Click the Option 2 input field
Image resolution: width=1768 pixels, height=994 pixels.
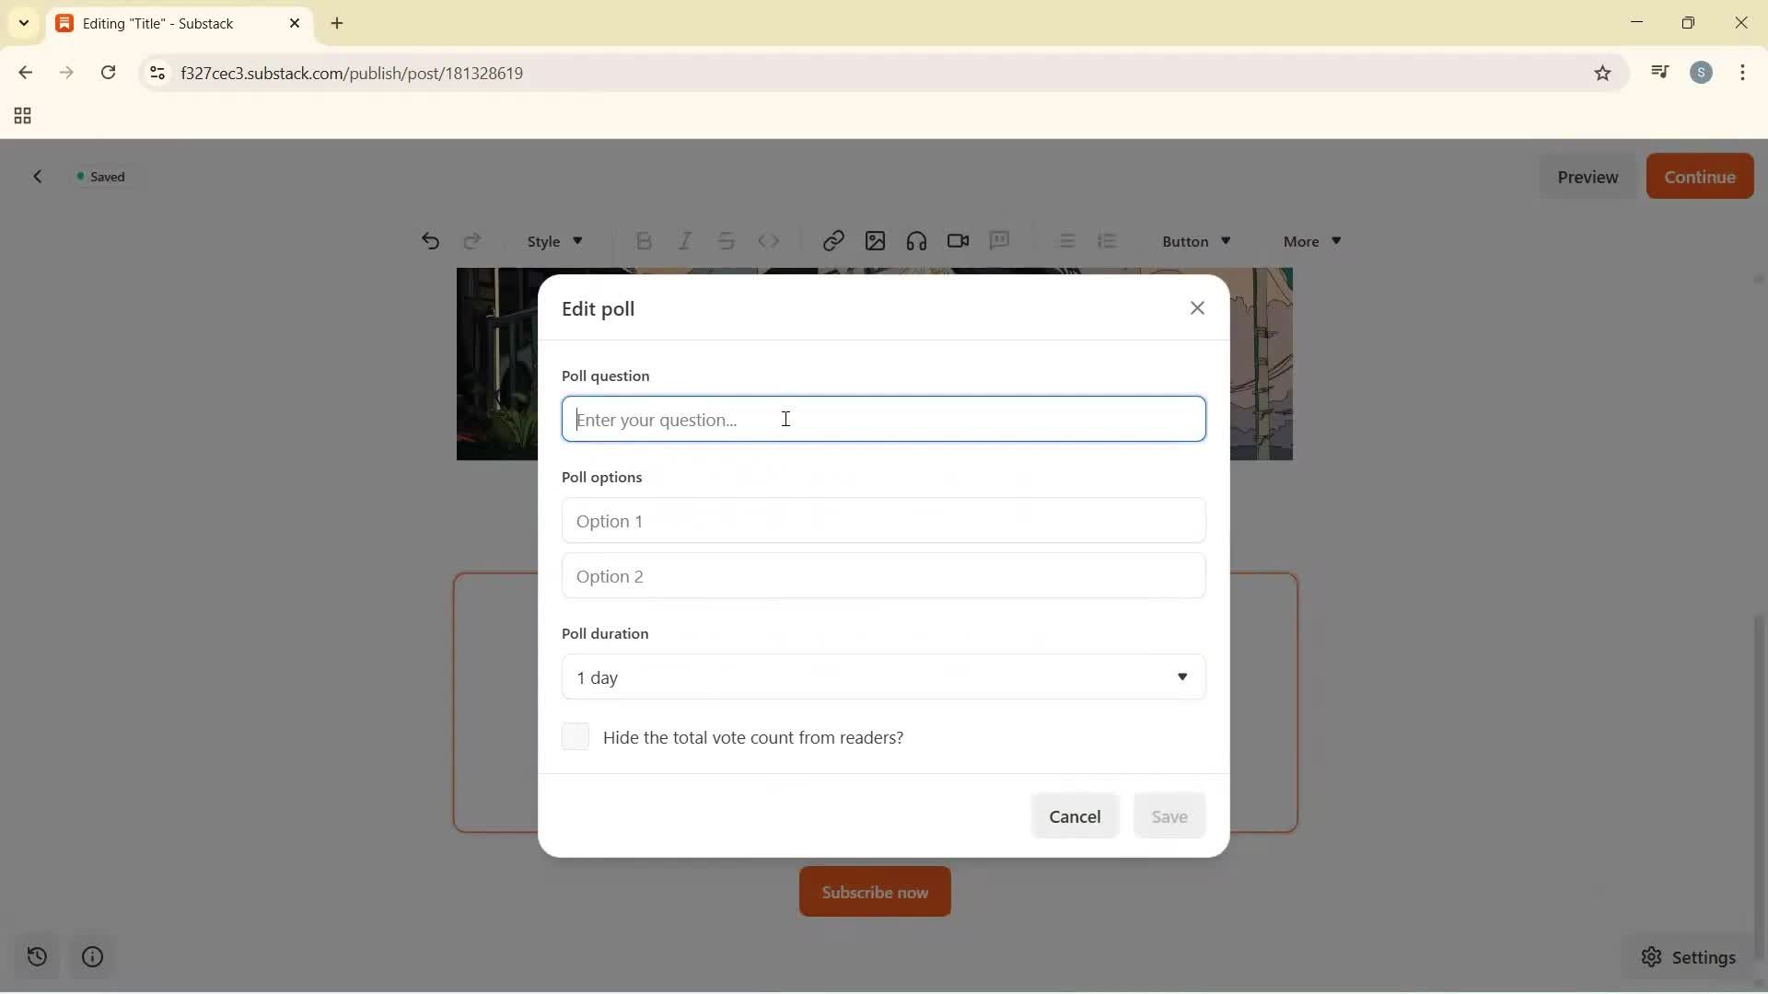(882, 575)
